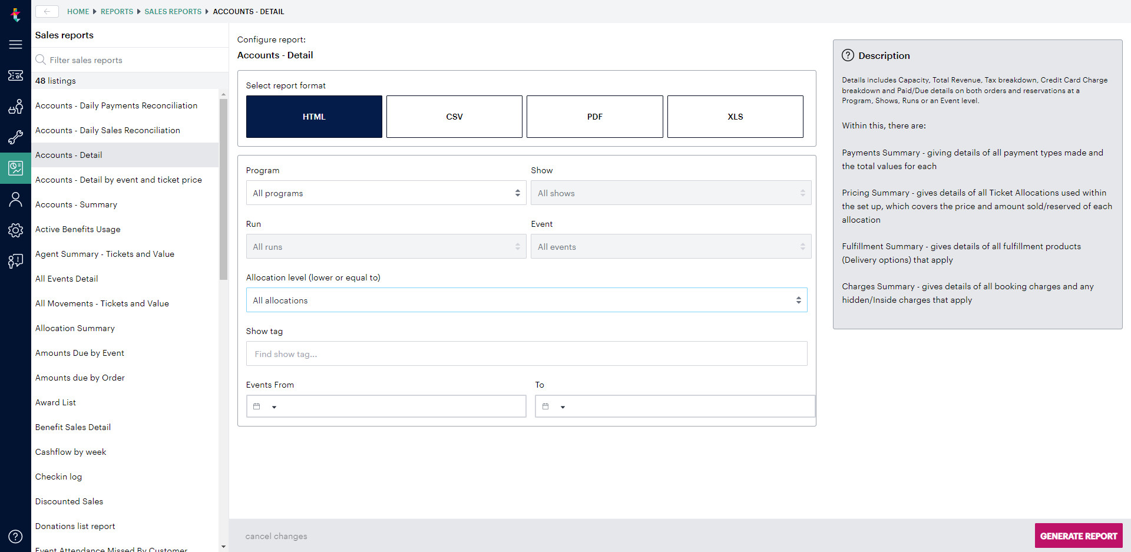Image resolution: width=1131 pixels, height=552 pixels.
Task: Select the tickets icon in the sidebar
Action: pyautogui.click(x=15, y=75)
